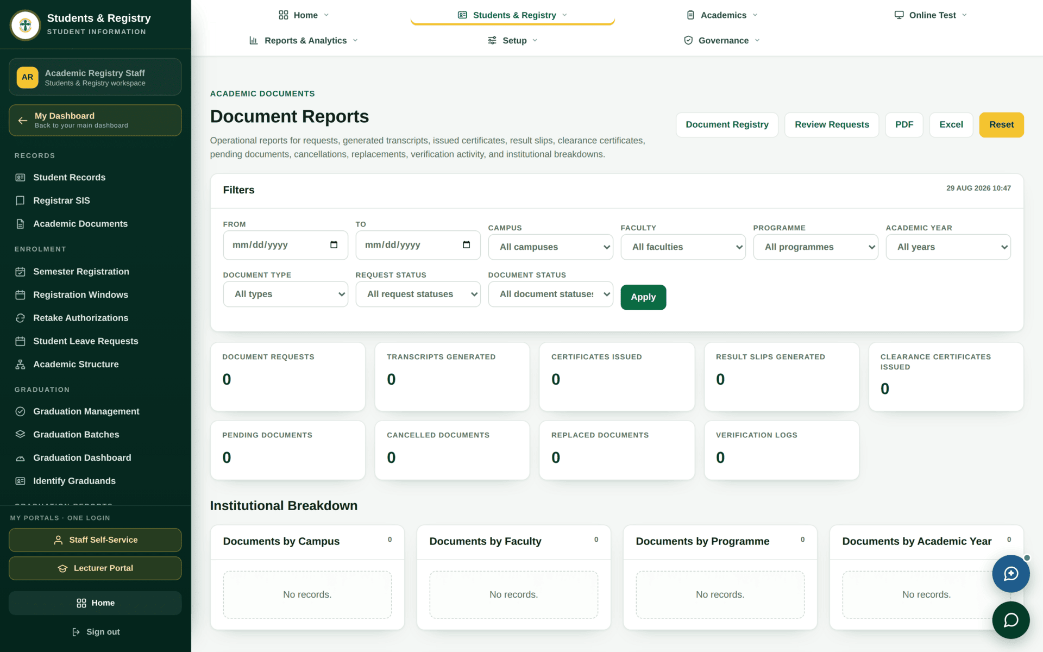Click the Registration Windows calendar icon
Viewport: 1043px width, 652px height.
(20, 295)
